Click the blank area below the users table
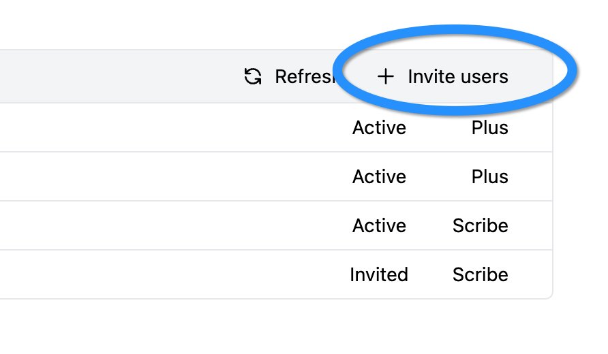608x354 pixels. point(273,327)
